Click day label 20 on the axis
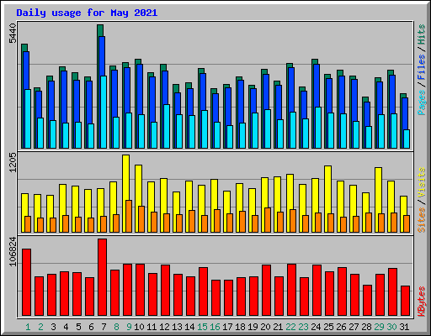The height and width of the screenshot is (336, 431). (265, 327)
